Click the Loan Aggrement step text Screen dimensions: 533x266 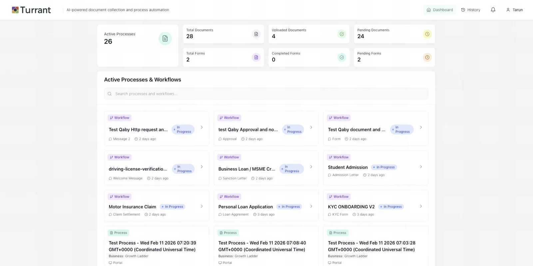(x=236, y=215)
